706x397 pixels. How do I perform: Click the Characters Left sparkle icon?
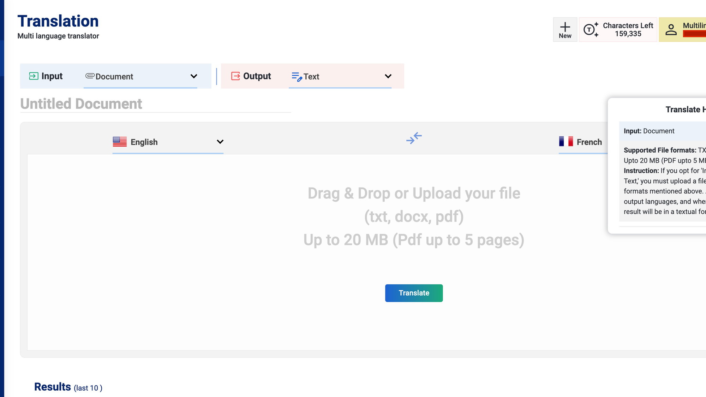coord(591,30)
